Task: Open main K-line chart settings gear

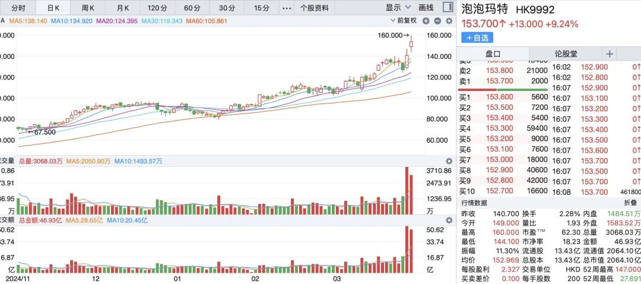Action: tap(448, 21)
